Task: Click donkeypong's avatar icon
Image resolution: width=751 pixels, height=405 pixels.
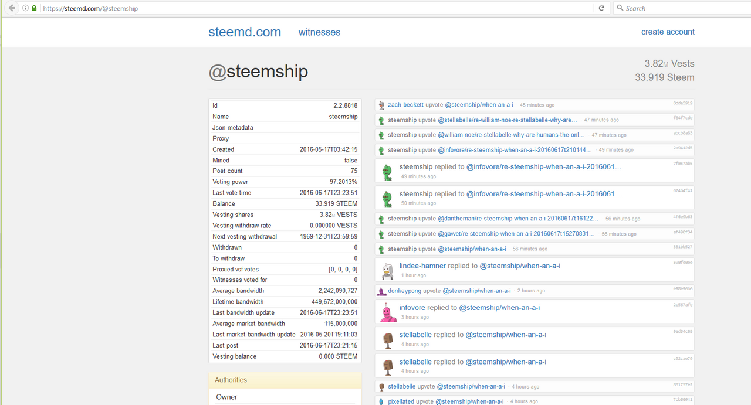Action: coord(381,290)
